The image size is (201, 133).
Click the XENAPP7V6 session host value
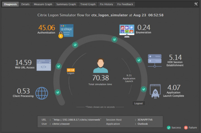[x=145, y=120]
